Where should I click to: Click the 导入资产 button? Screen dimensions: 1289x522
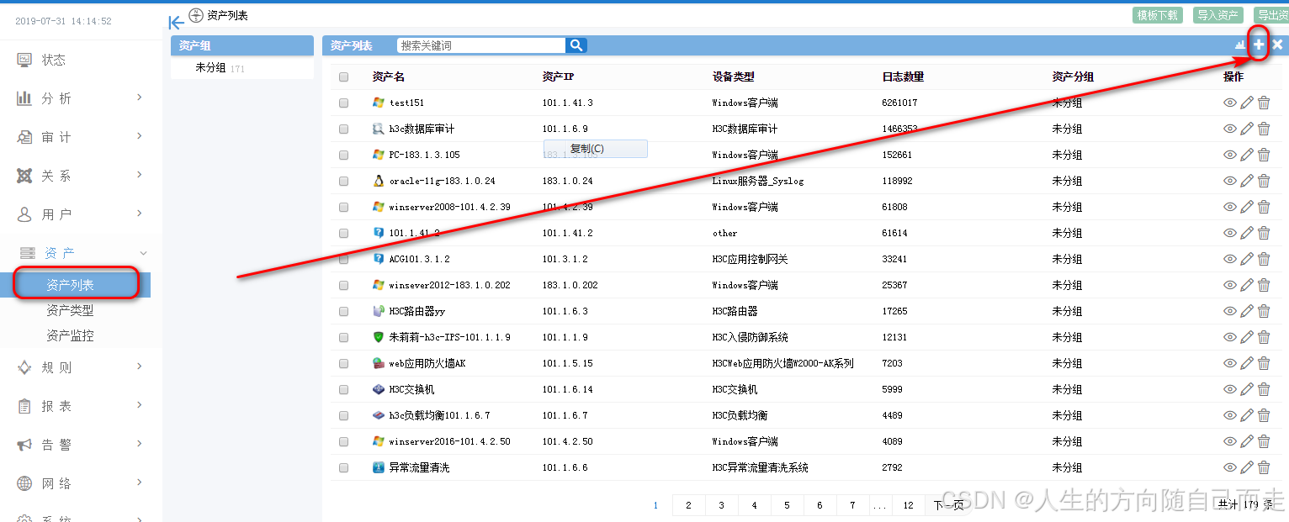1217,15
